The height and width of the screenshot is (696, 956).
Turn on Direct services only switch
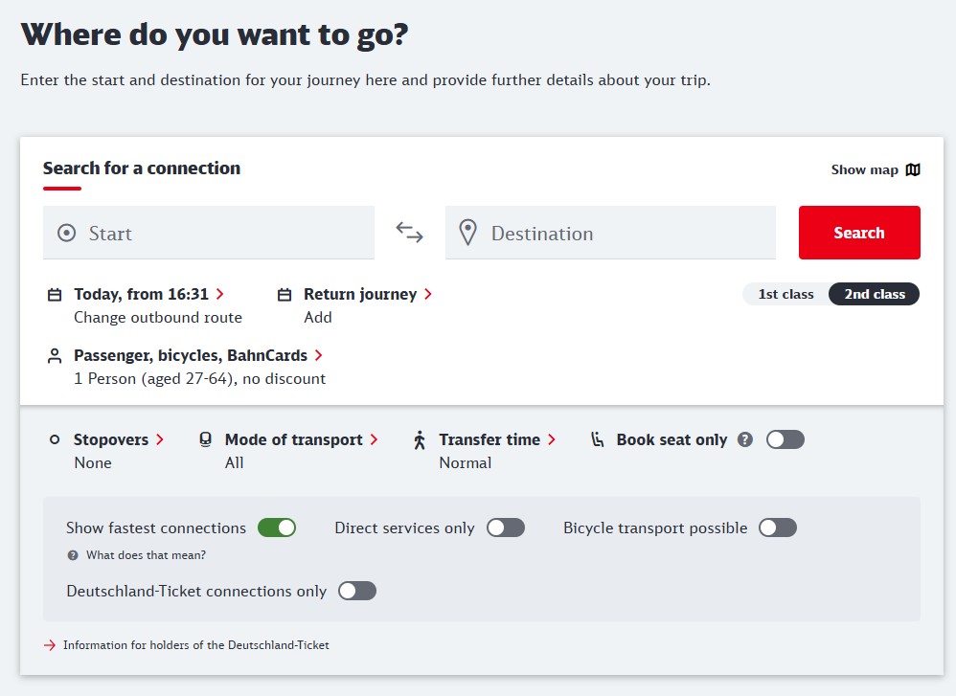[x=506, y=528]
